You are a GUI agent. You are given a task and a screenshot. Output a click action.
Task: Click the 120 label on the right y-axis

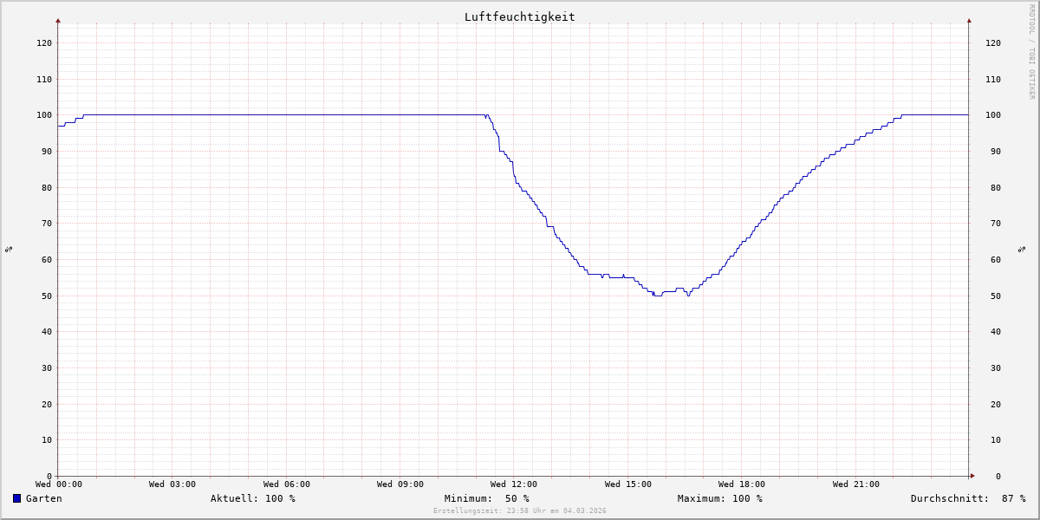coord(992,42)
